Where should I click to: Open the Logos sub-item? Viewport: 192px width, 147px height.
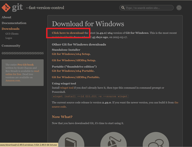coord(9,38)
